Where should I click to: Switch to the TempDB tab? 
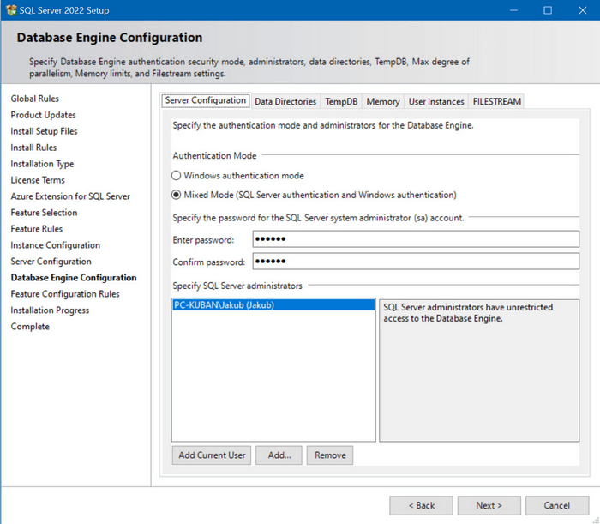point(341,101)
